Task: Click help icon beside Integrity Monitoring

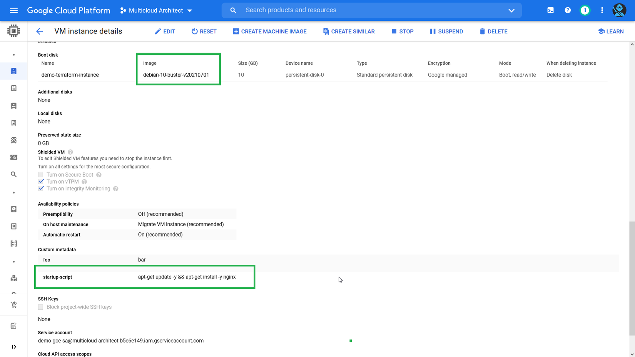Action: [x=116, y=189]
